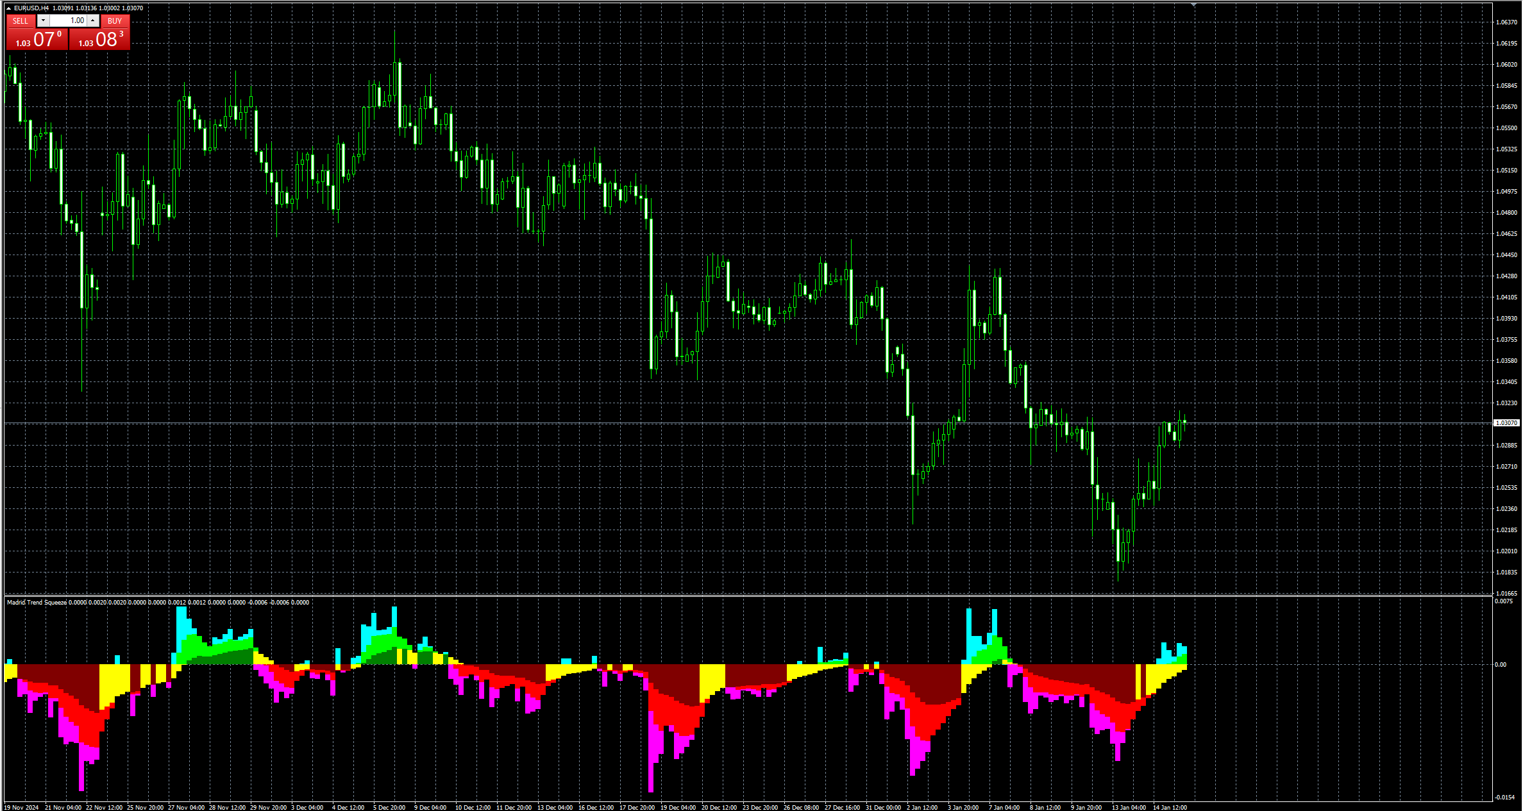This screenshot has height=811, width=1523.
Task: Click the current price label 1.03070 on axis
Action: pyautogui.click(x=1506, y=423)
